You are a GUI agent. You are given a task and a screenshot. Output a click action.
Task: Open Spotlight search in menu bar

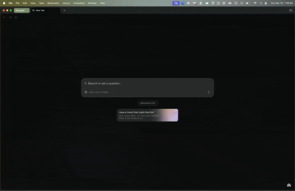(261, 3)
